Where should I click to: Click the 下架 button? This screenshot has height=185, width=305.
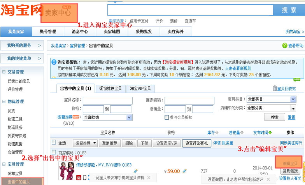(x=144, y=143)
